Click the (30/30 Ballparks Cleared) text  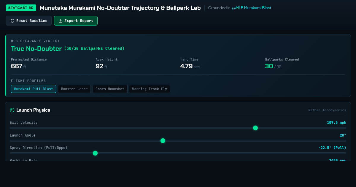click(94, 48)
